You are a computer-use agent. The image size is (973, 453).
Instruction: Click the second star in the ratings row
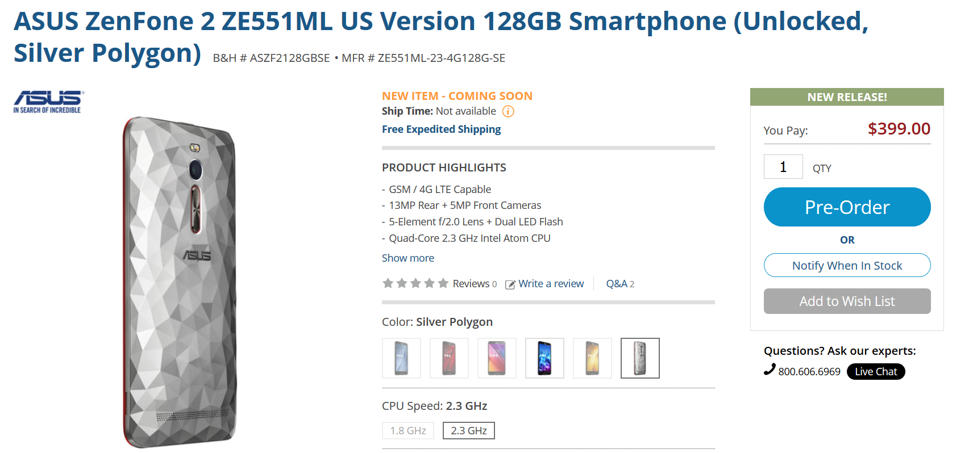point(401,282)
